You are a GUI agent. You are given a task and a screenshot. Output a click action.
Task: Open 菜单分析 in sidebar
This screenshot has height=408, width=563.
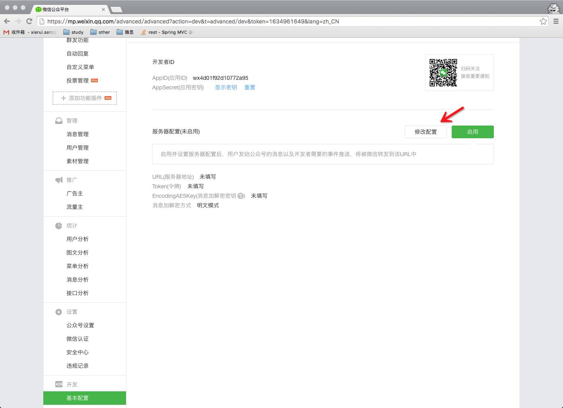click(x=78, y=266)
